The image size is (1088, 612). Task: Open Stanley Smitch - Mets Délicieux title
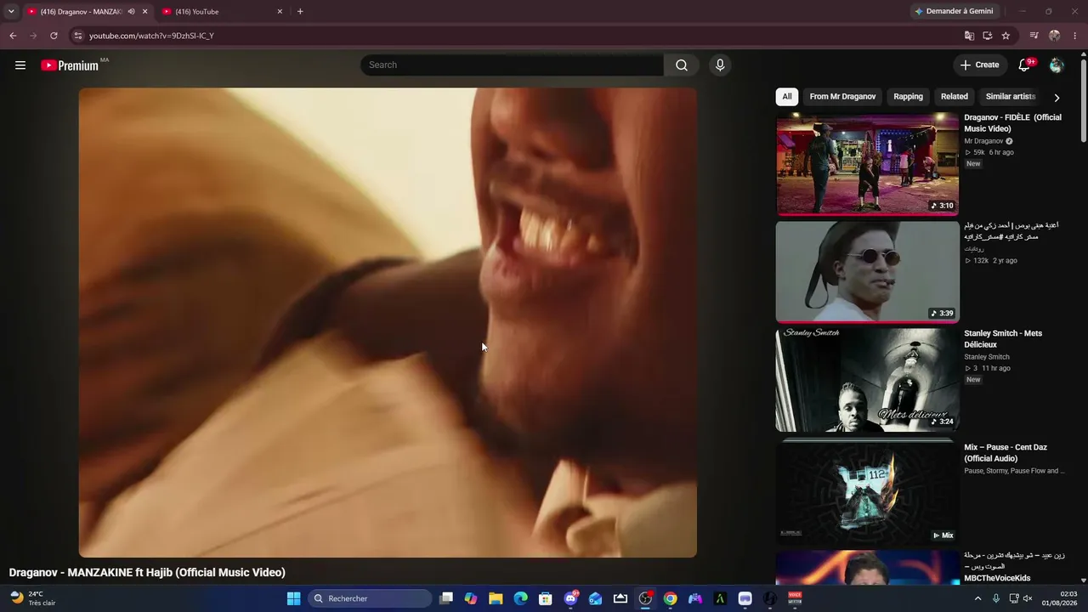(x=1003, y=339)
